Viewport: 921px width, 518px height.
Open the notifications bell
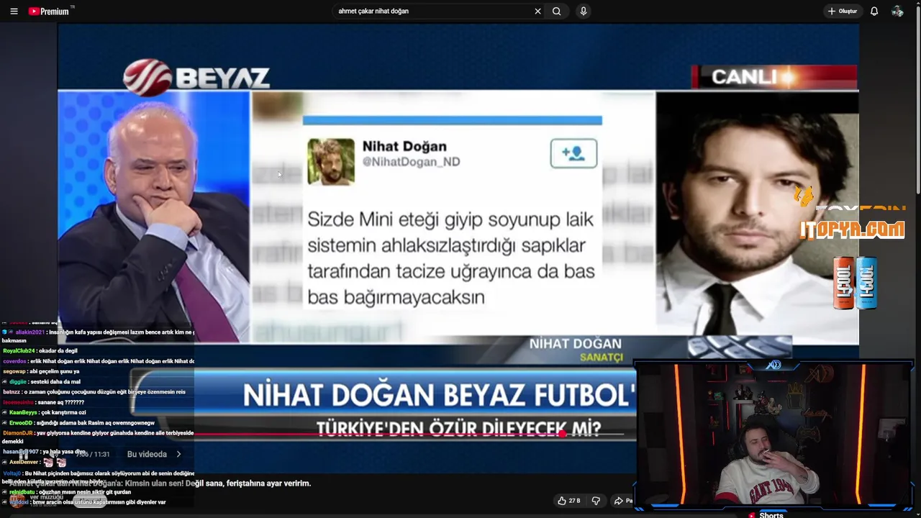coord(874,12)
